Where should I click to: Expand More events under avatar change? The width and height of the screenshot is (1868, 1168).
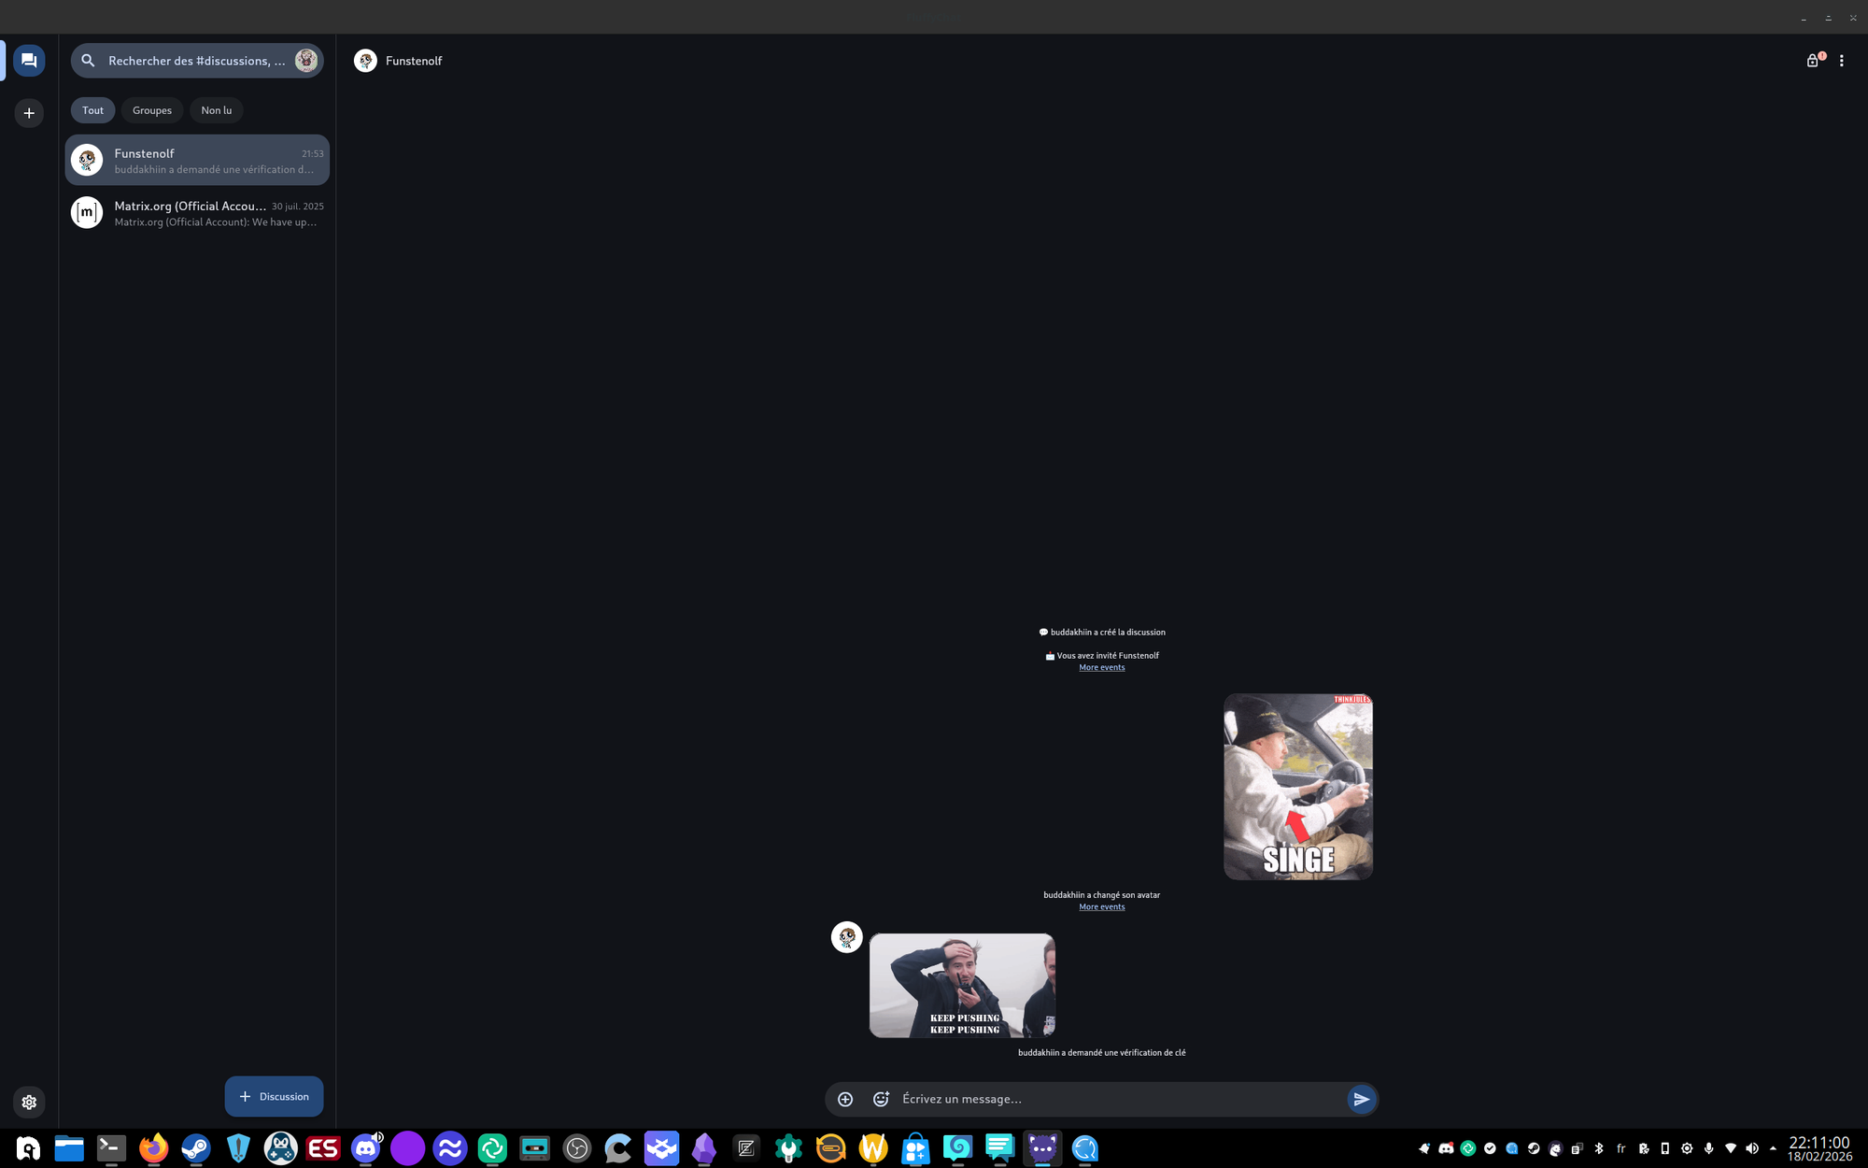pyautogui.click(x=1101, y=906)
